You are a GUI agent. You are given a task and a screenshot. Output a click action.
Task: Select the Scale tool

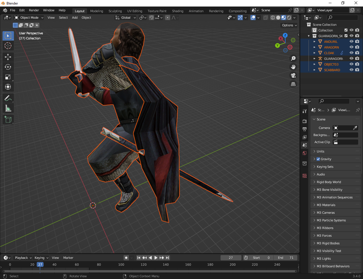8,77
